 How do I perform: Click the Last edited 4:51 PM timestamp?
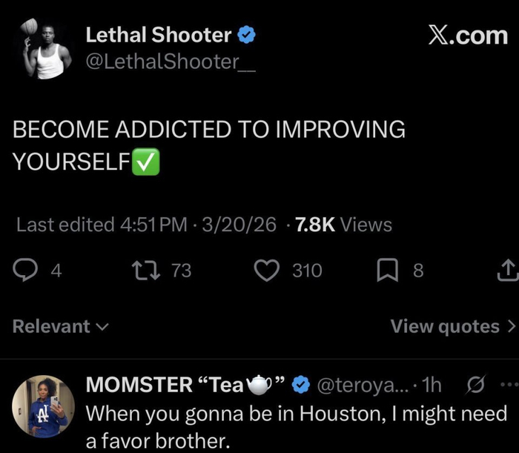[x=102, y=225]
